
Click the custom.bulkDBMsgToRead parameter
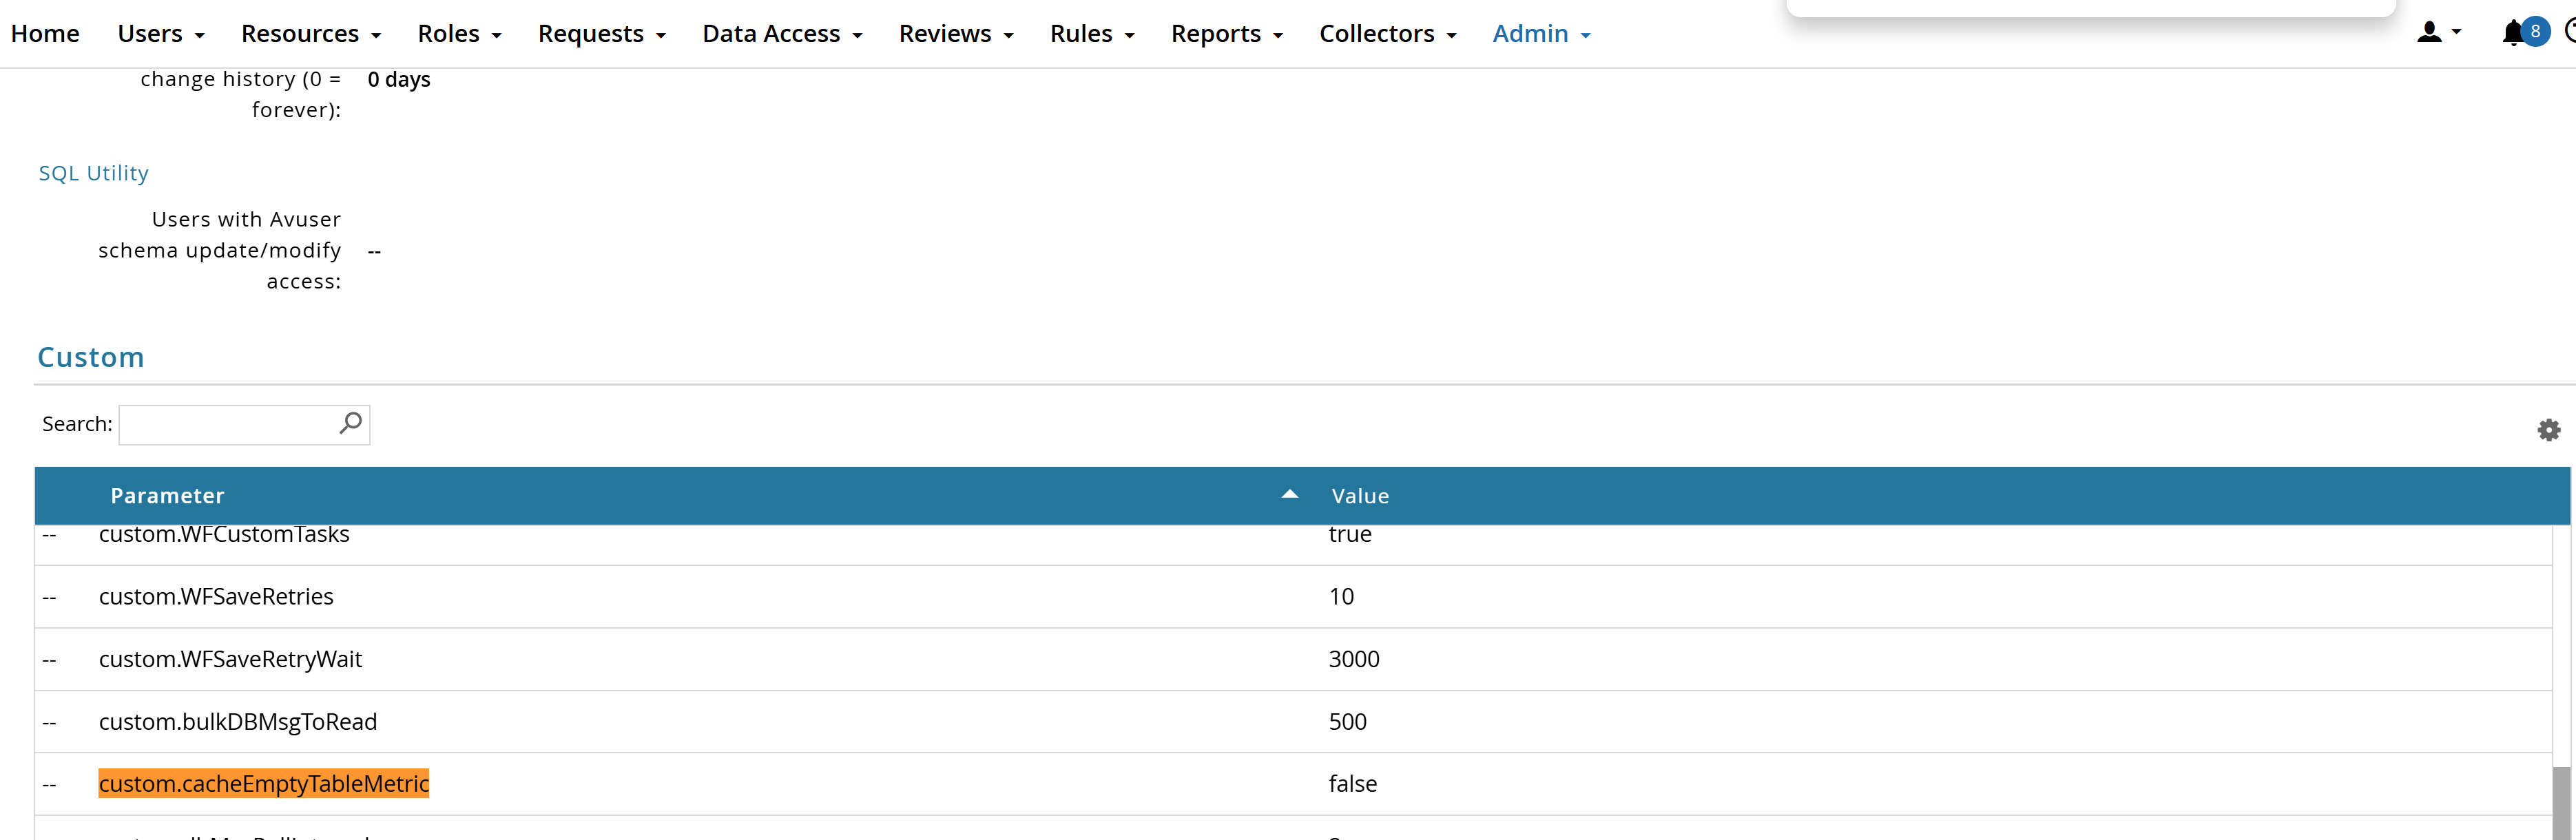[238, 722]
